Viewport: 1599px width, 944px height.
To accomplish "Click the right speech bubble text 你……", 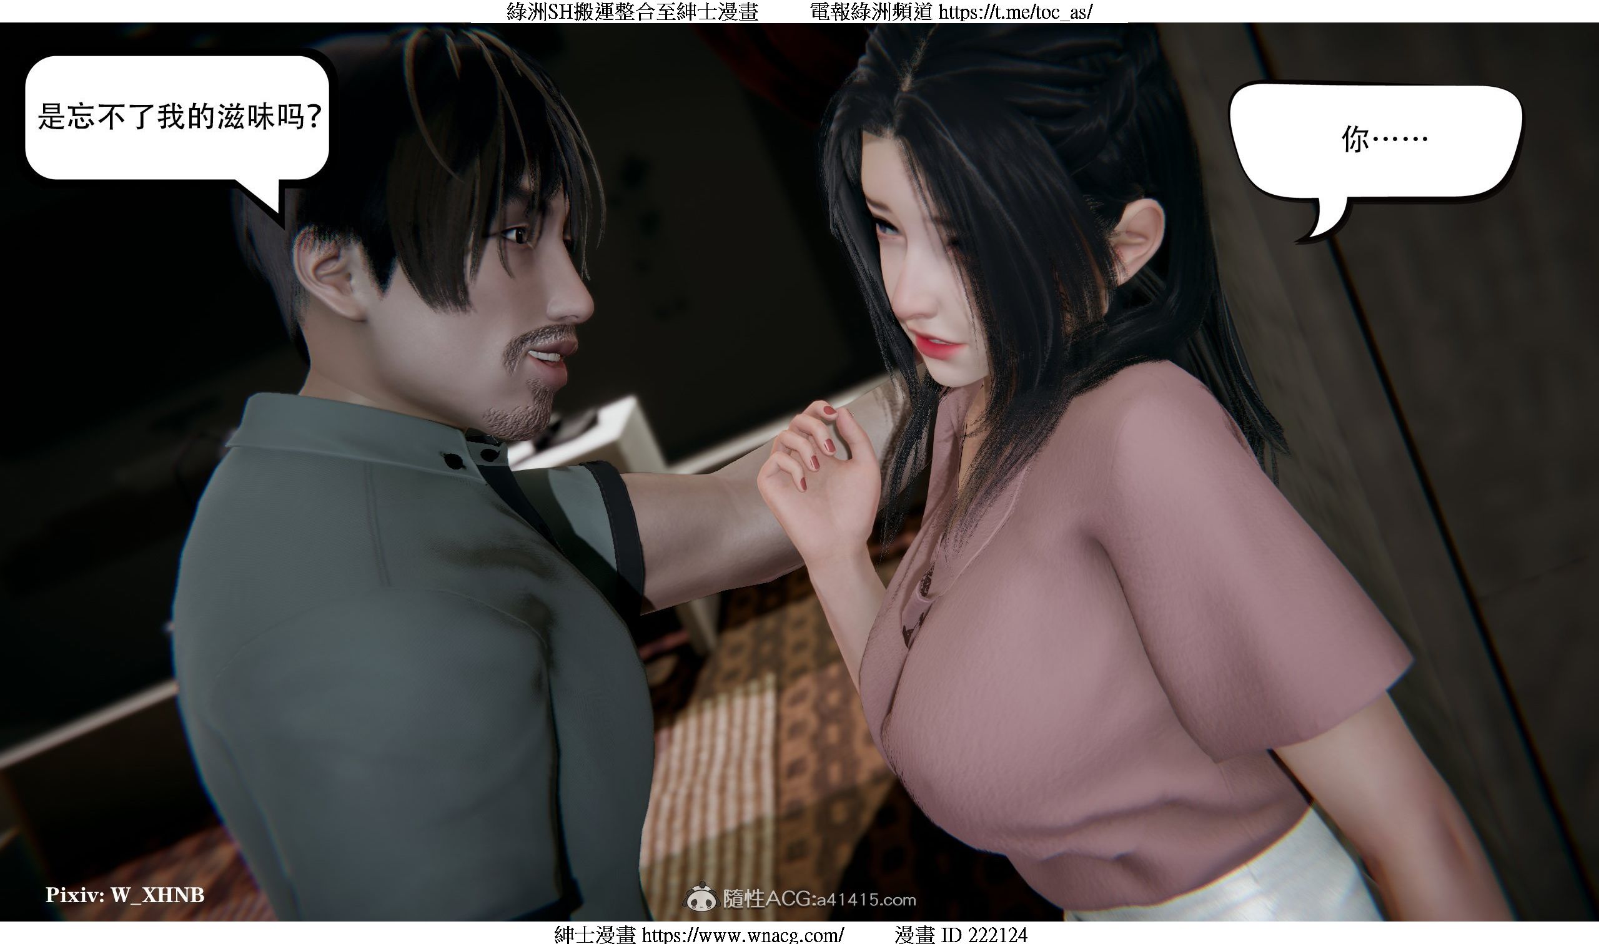I will [1385, 138].
